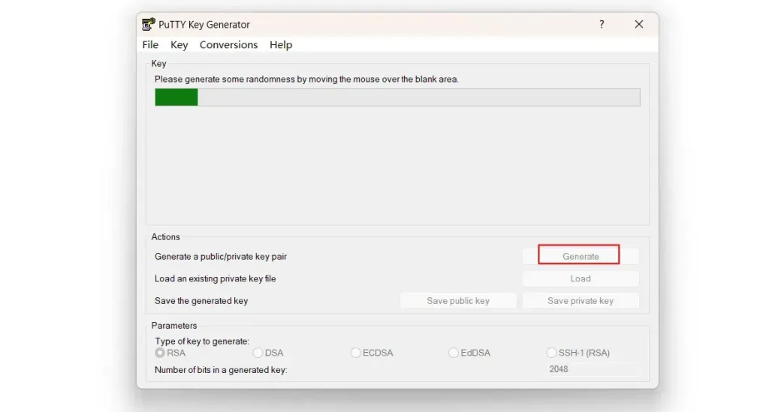Select the RSA key type
Viewport: 769px width, 412px height.
pyautogui.click(x=160, y=353)
